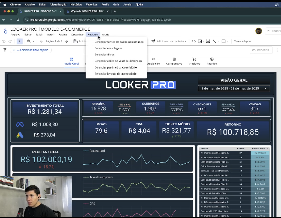281x218 pixels.
Task: Open the Exibir menu
Action: point(39,35)
